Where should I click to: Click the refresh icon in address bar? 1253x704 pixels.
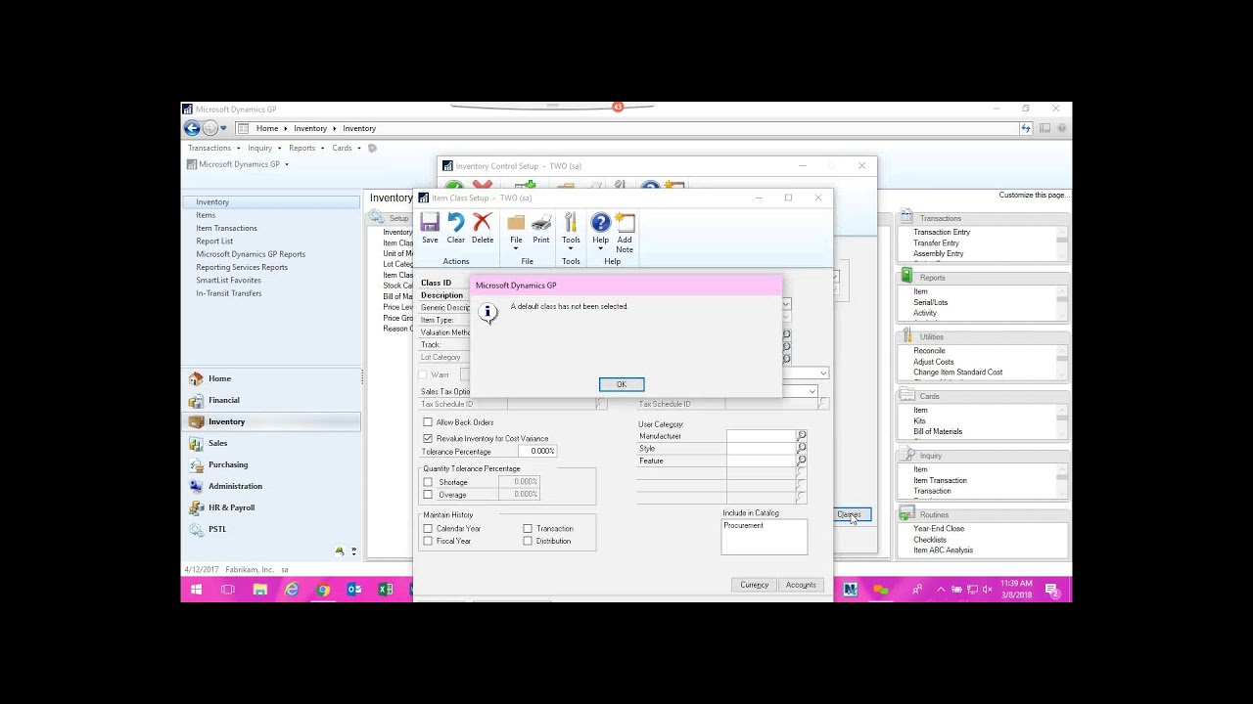point(1026,128)
